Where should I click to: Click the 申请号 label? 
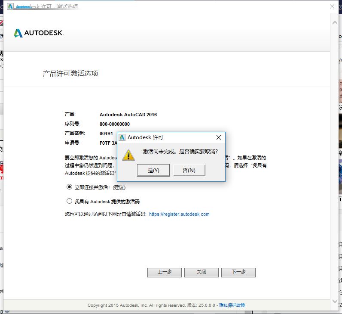[x=73, y=143]
